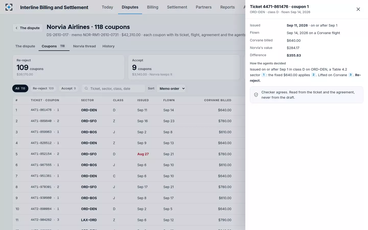368x230 pixels.
Task: Go to the Billing navigation tab
Action: pyautogui.click(x=153, y=7)
